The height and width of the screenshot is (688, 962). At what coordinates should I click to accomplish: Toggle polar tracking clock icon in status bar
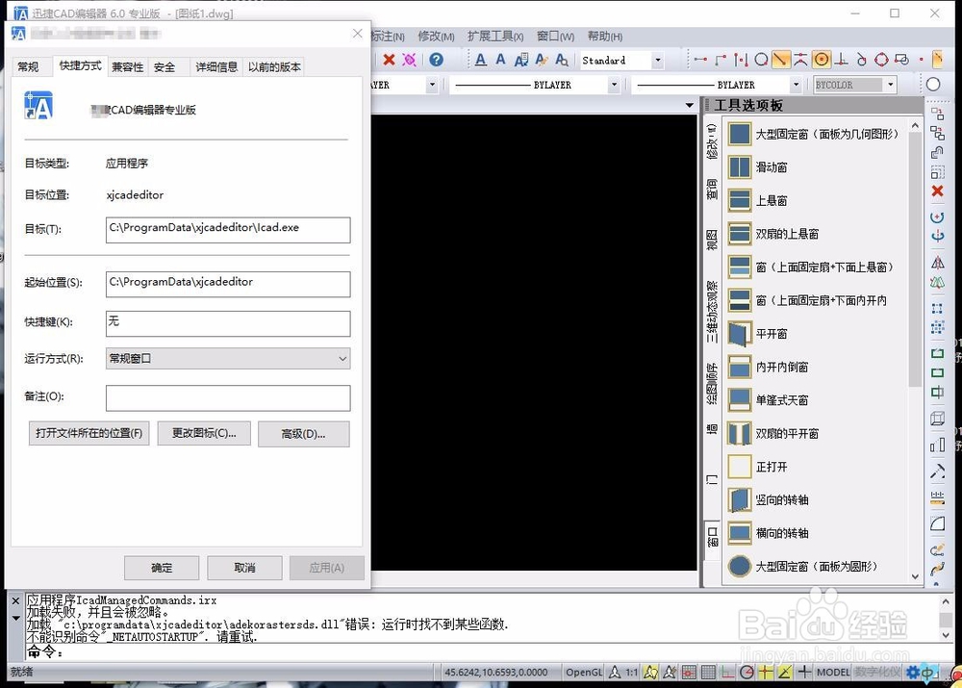pyautogui.click(x=747, y=672)
